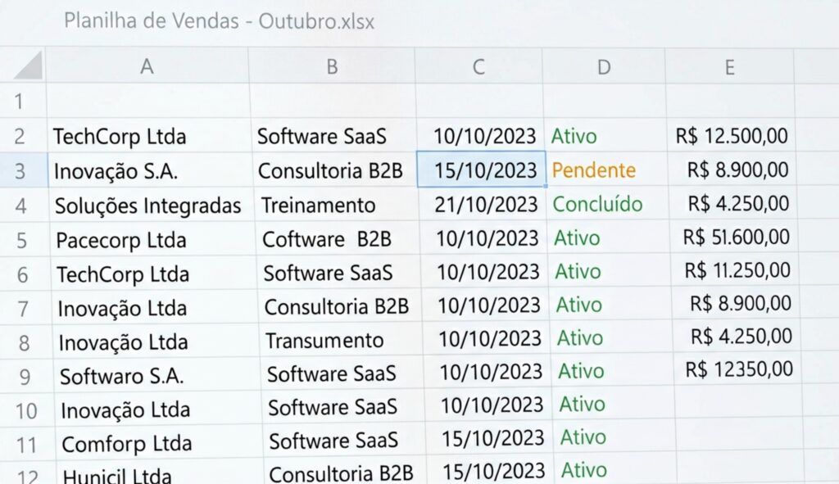Click the Transumento cell
Screen dimensions: 839x484
324,340
